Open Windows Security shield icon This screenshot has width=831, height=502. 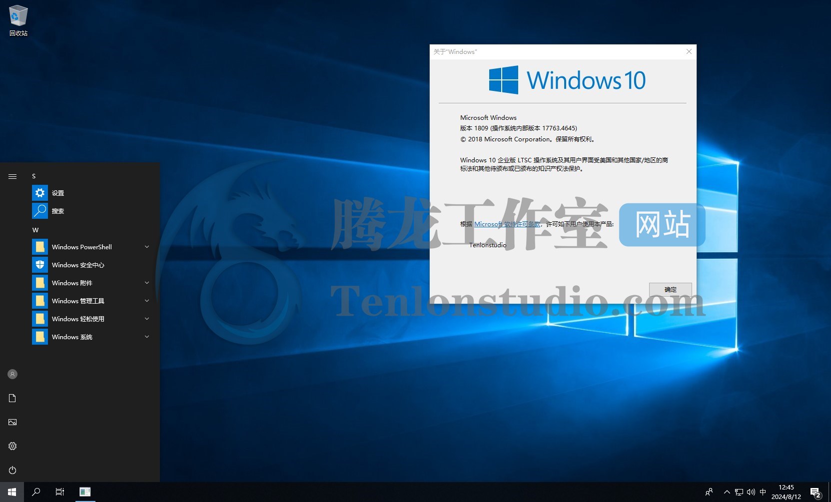pos(40,265)
